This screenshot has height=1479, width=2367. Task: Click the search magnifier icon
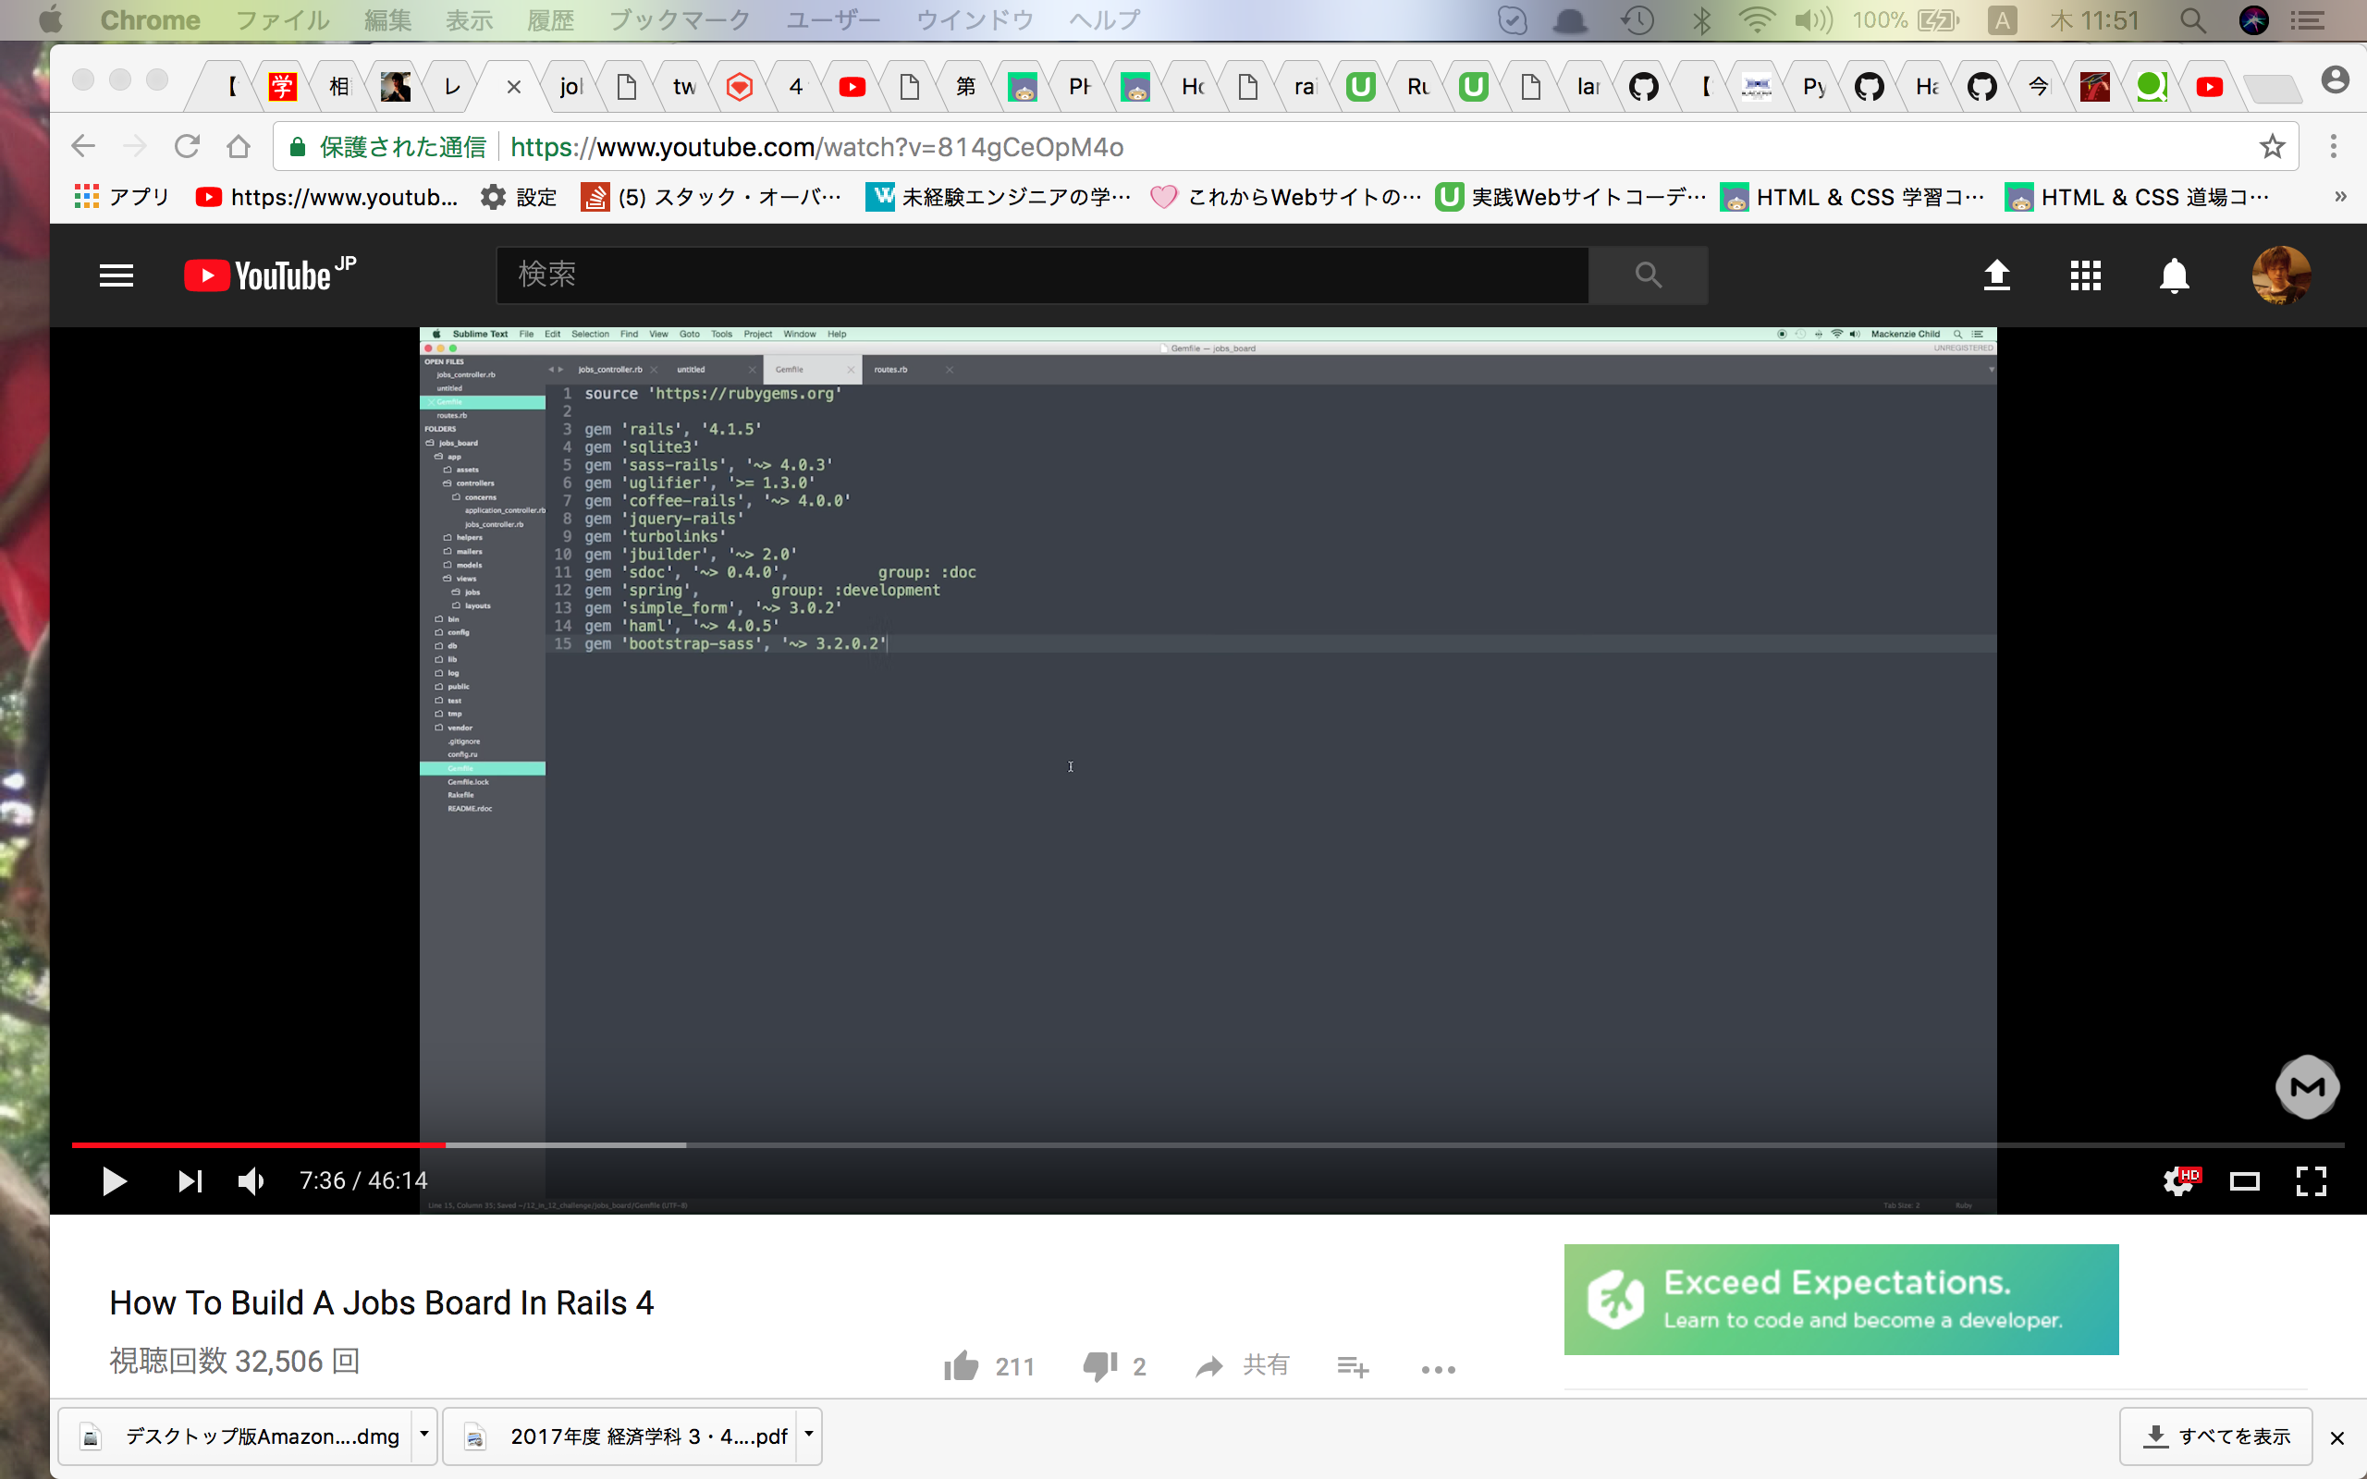click(1648, 275)
